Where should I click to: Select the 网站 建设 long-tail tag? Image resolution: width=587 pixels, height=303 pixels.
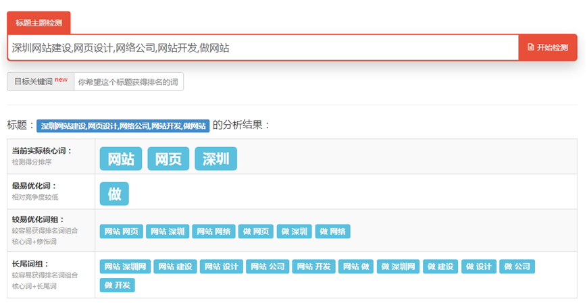175,267
